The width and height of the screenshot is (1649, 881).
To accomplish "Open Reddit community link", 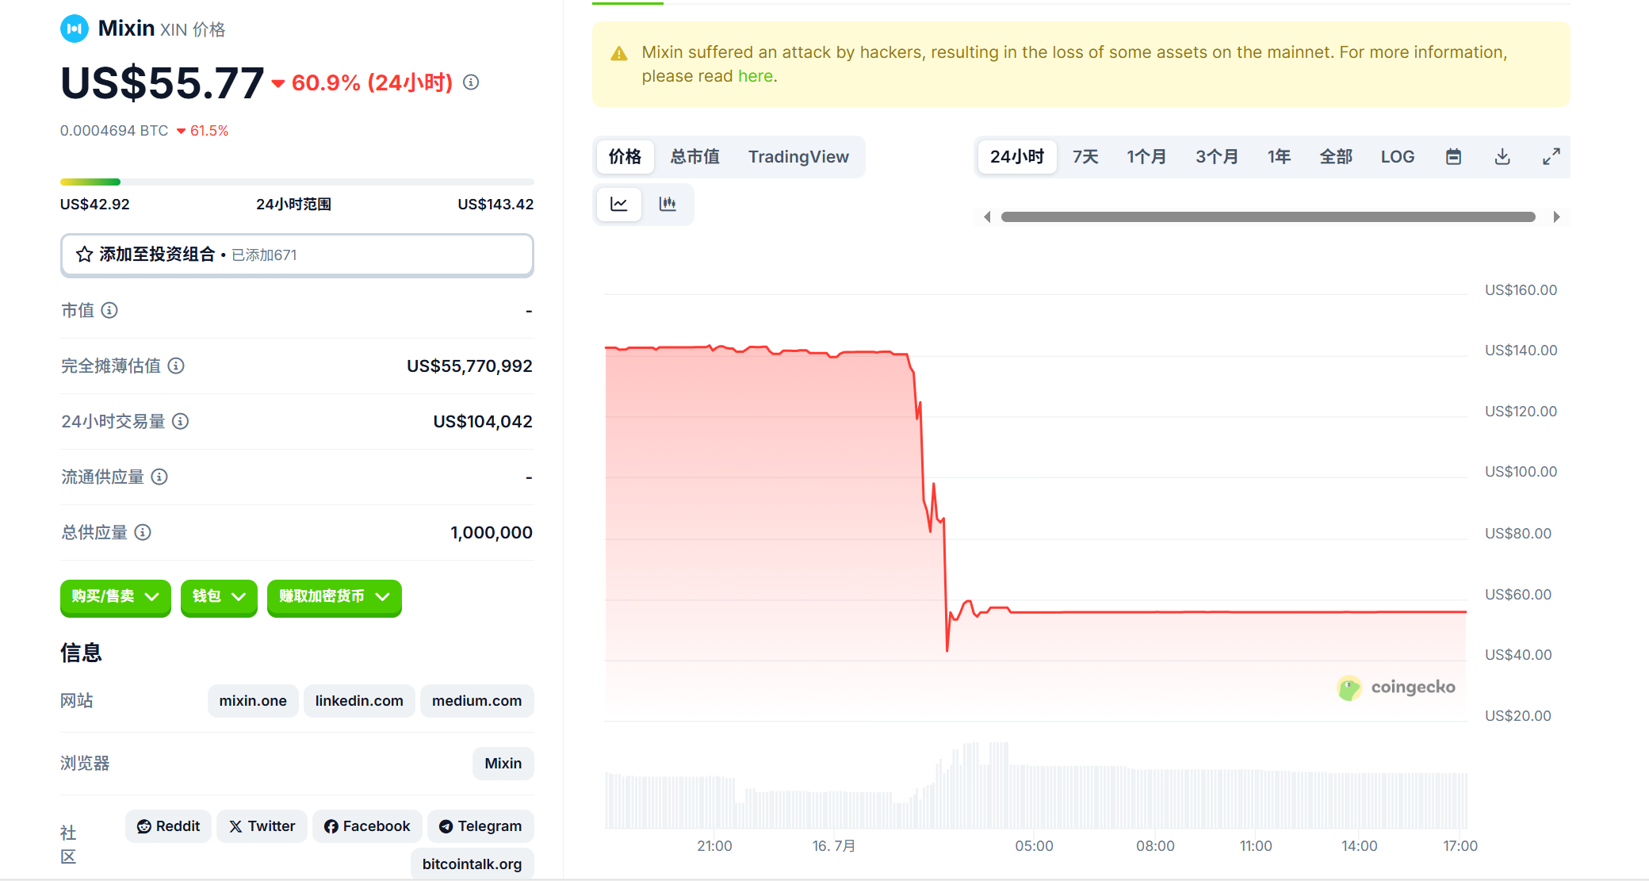I will tap(168, 826).
